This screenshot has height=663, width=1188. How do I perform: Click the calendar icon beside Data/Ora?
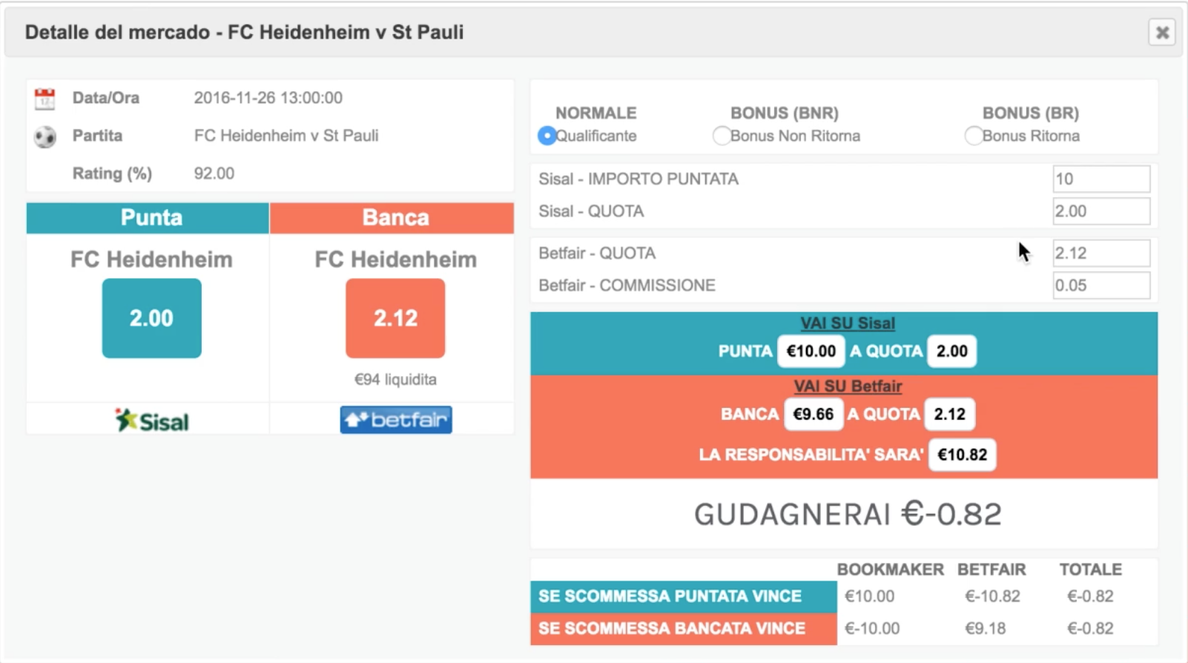tap(44, 99)
